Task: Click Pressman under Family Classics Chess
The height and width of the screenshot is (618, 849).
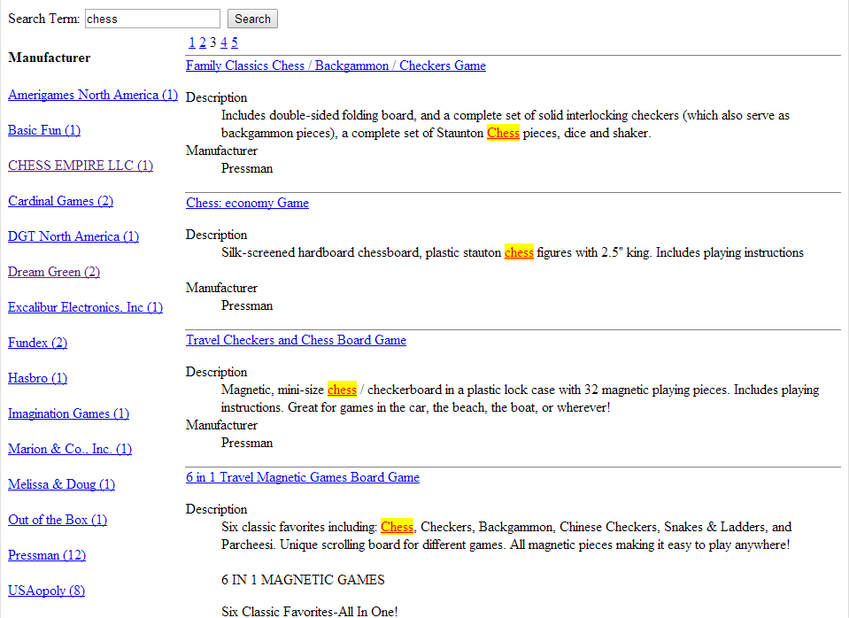Action: click(x=247, y=168)
